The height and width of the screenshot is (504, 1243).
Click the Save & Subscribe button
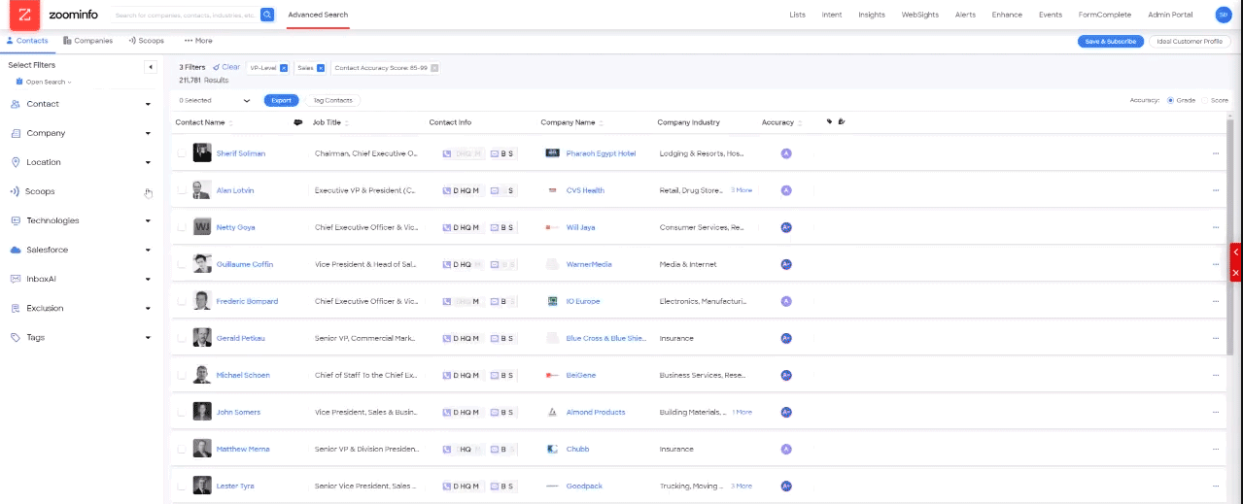pyautogui.click(x=1110, y=42)
